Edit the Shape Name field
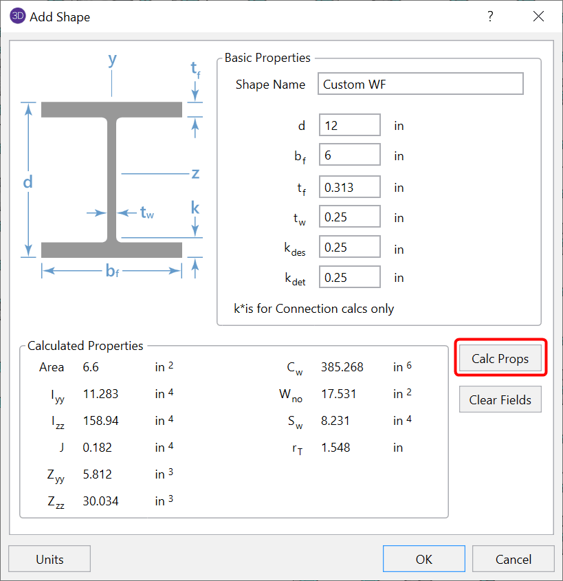Viewport: 563px width, 581px height. click(x=420, y=84)
